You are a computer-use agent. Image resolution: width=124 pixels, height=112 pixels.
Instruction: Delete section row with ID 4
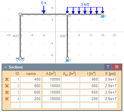pos(7,99)
